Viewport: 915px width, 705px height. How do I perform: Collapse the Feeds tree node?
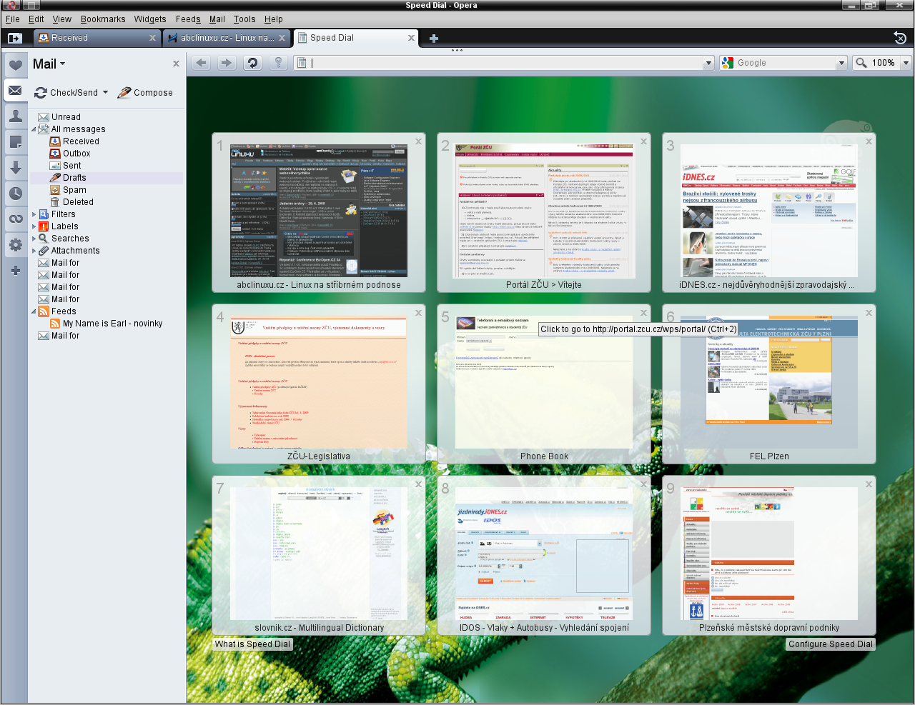[34, 311]
